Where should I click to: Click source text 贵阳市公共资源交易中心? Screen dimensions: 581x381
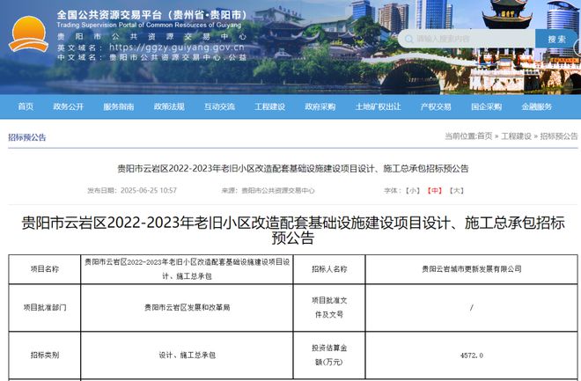pos(278,190)
